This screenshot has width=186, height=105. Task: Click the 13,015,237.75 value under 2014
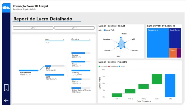click(x=51, y=79)
